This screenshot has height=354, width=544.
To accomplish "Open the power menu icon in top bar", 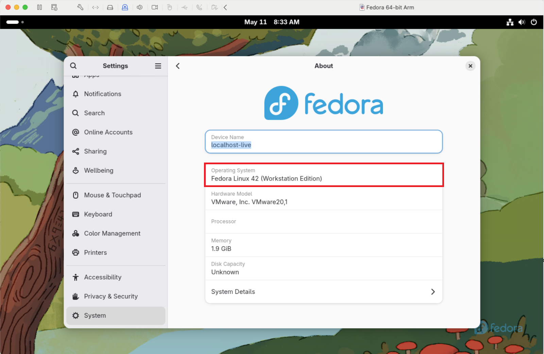I will [x=534, y=22].
